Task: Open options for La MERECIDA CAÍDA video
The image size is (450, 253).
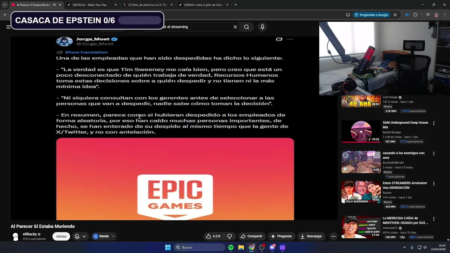Action: point(433,219)
